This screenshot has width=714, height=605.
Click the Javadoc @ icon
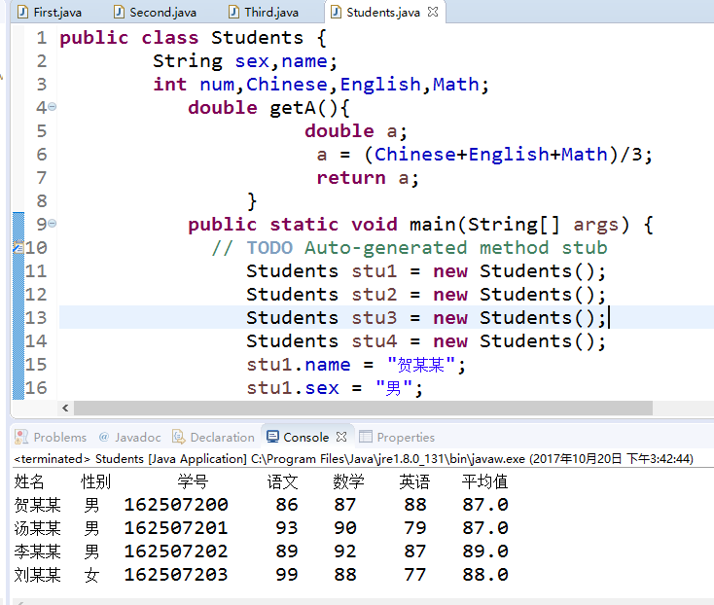click(x=104, y=437)
